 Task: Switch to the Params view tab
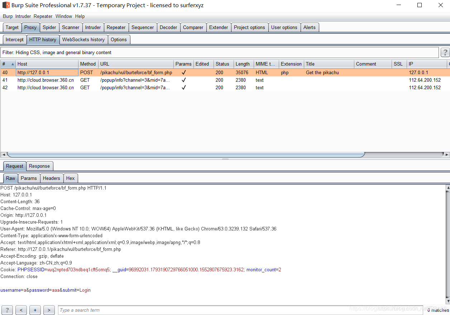click(29, 178)
